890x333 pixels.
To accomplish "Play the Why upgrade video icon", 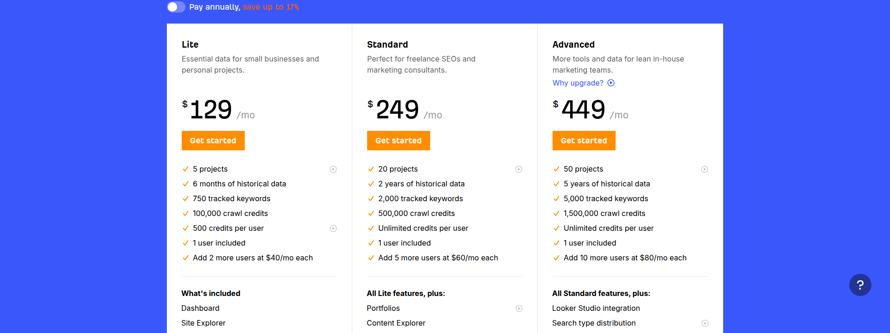I will [x=611, y=83].
